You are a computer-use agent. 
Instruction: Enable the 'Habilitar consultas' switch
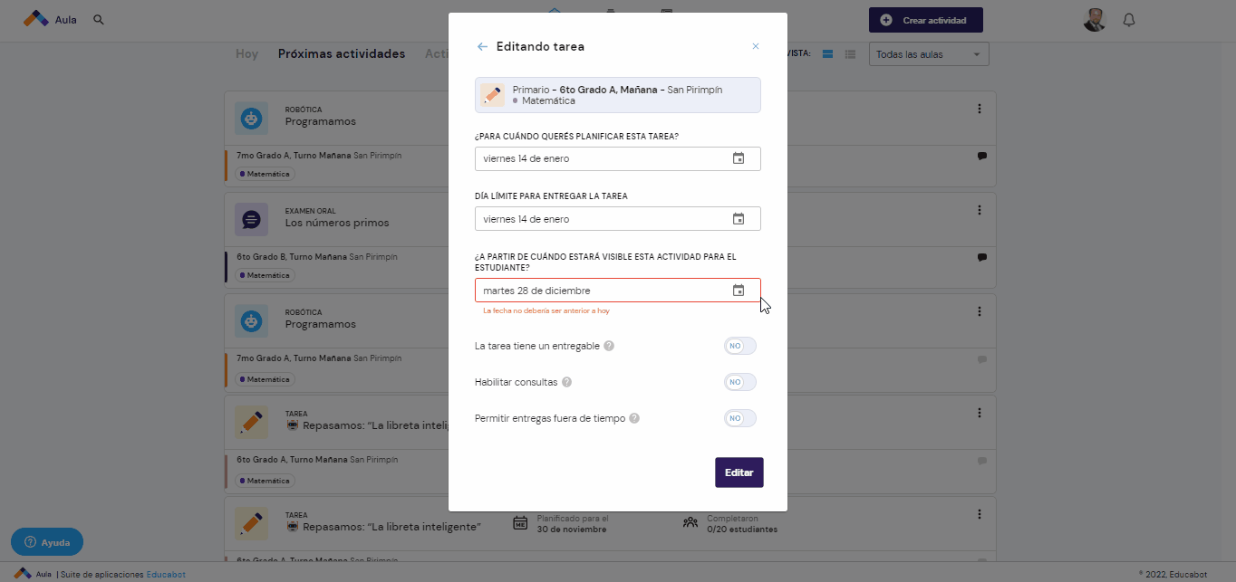(739, 382)
